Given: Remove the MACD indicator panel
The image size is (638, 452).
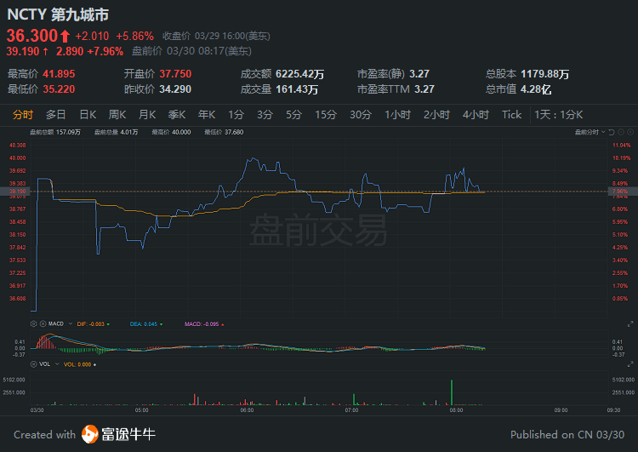Looking at the screenshot, I should pyautogui.click(x=43, y=323).
